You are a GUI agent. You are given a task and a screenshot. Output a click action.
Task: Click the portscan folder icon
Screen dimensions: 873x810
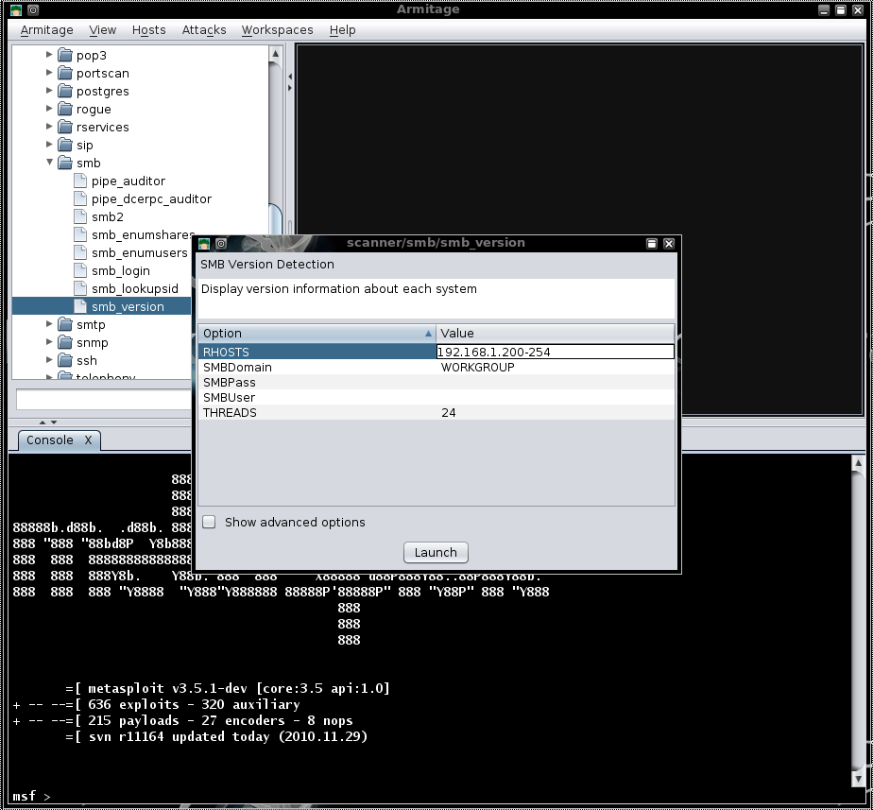(x=65, y=73)
